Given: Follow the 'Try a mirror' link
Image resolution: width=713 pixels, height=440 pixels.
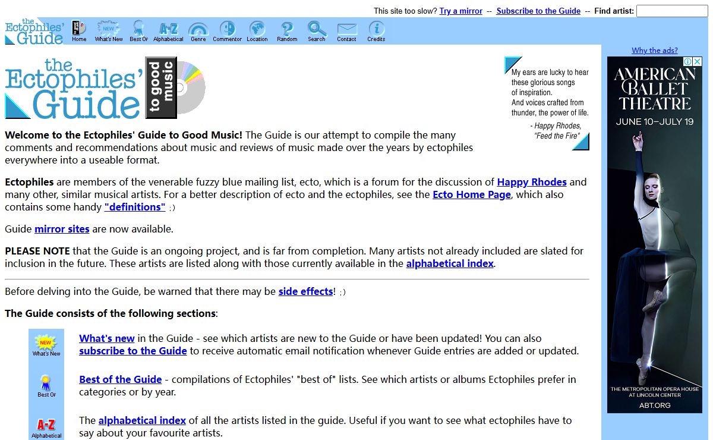Looking at the screenshot, I should point(461,11).
